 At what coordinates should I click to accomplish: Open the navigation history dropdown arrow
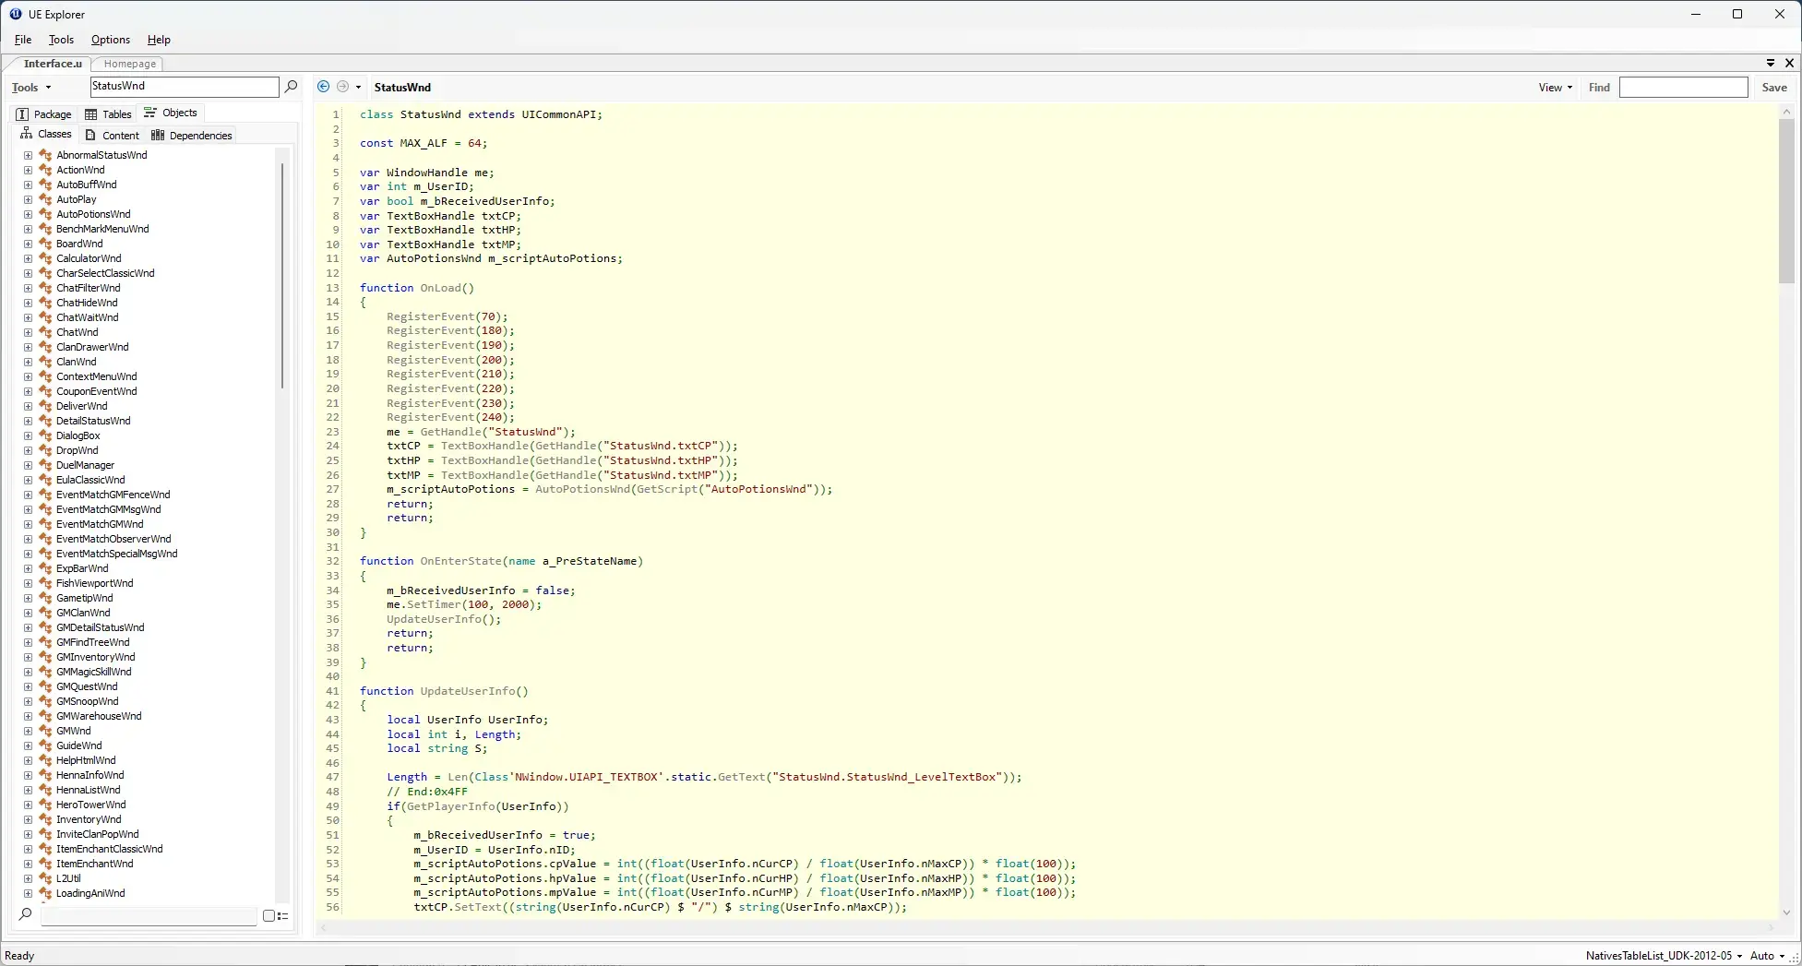coord(358,88)
